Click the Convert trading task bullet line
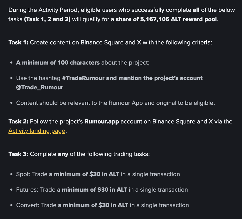 [102, 205]
